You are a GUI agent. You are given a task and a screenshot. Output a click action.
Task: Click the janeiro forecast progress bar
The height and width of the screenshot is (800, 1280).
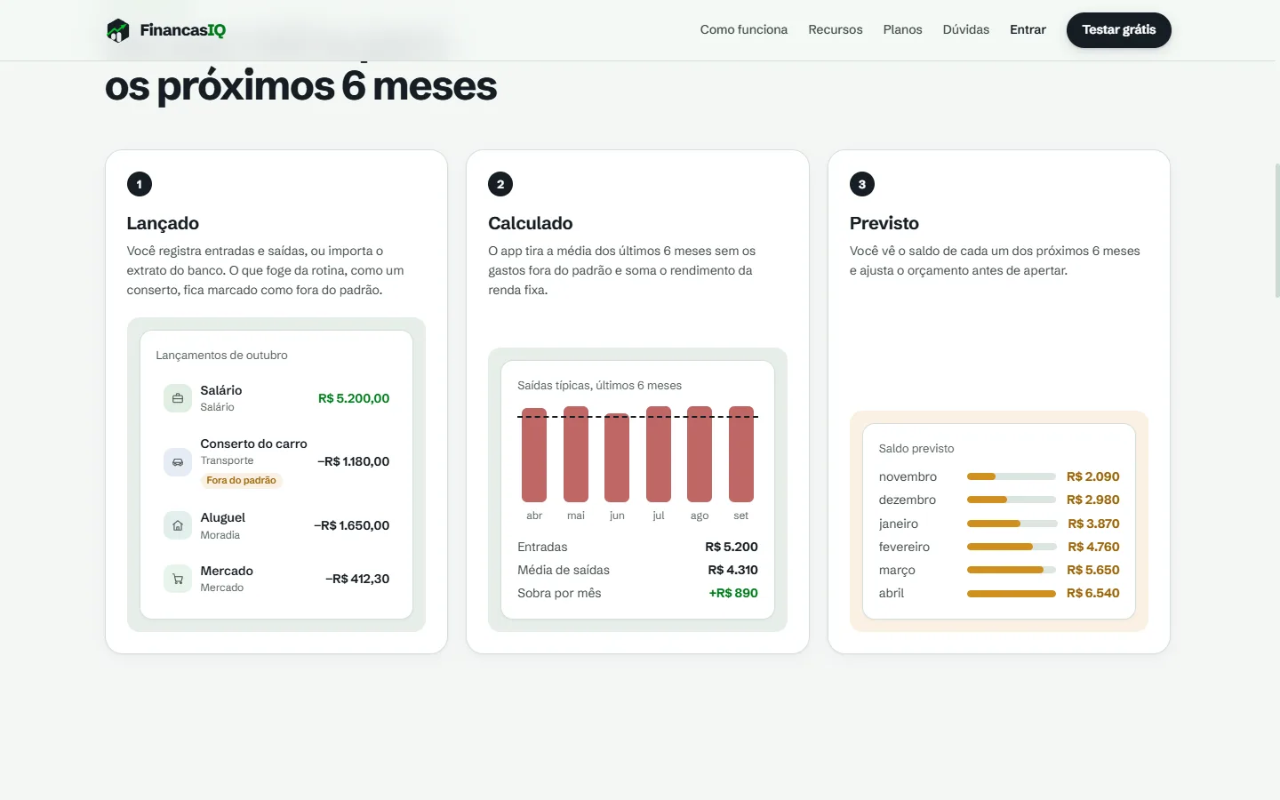point(1012,524)
